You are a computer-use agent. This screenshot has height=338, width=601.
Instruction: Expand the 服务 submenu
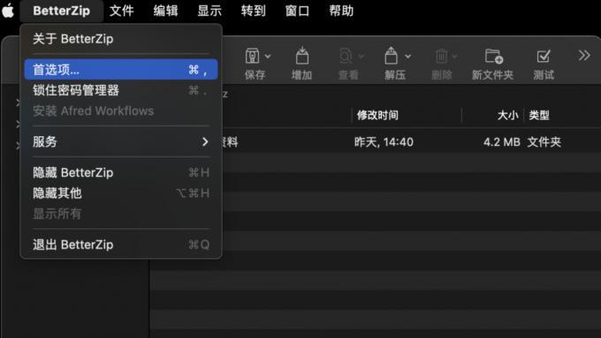tap(121, 142)
